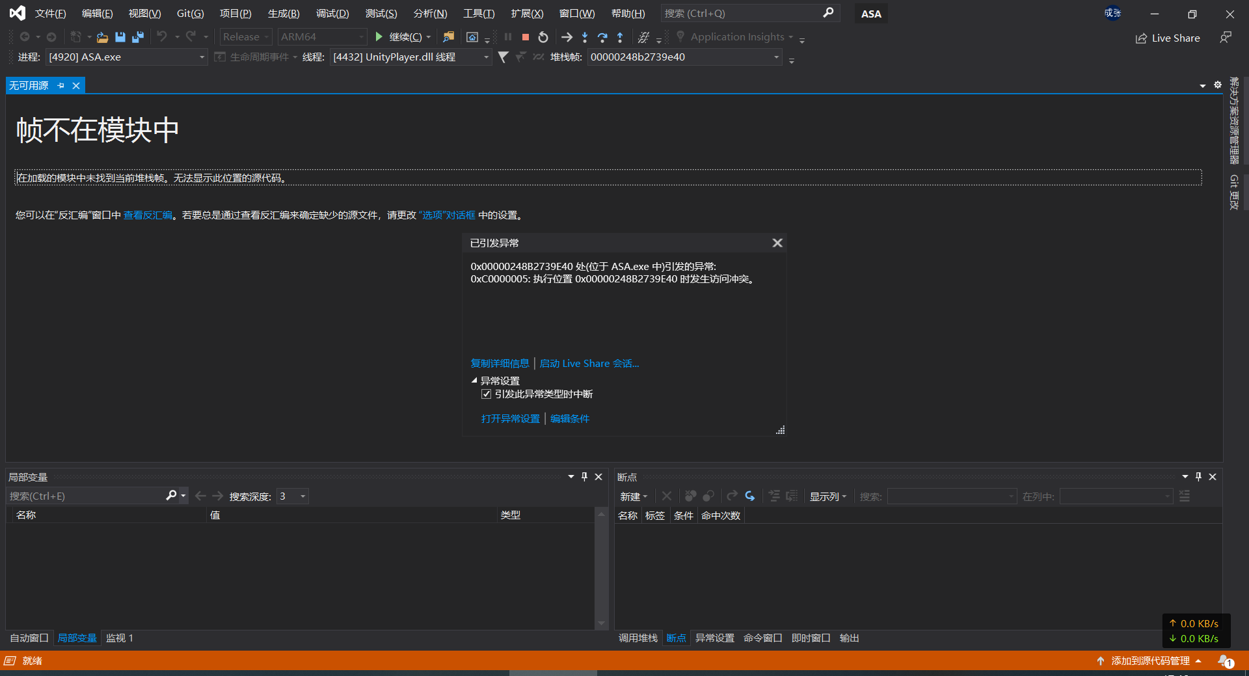Stop debugging with the red square
Image resolution: width=1249 pixels, height=676 pixels.
526,37
